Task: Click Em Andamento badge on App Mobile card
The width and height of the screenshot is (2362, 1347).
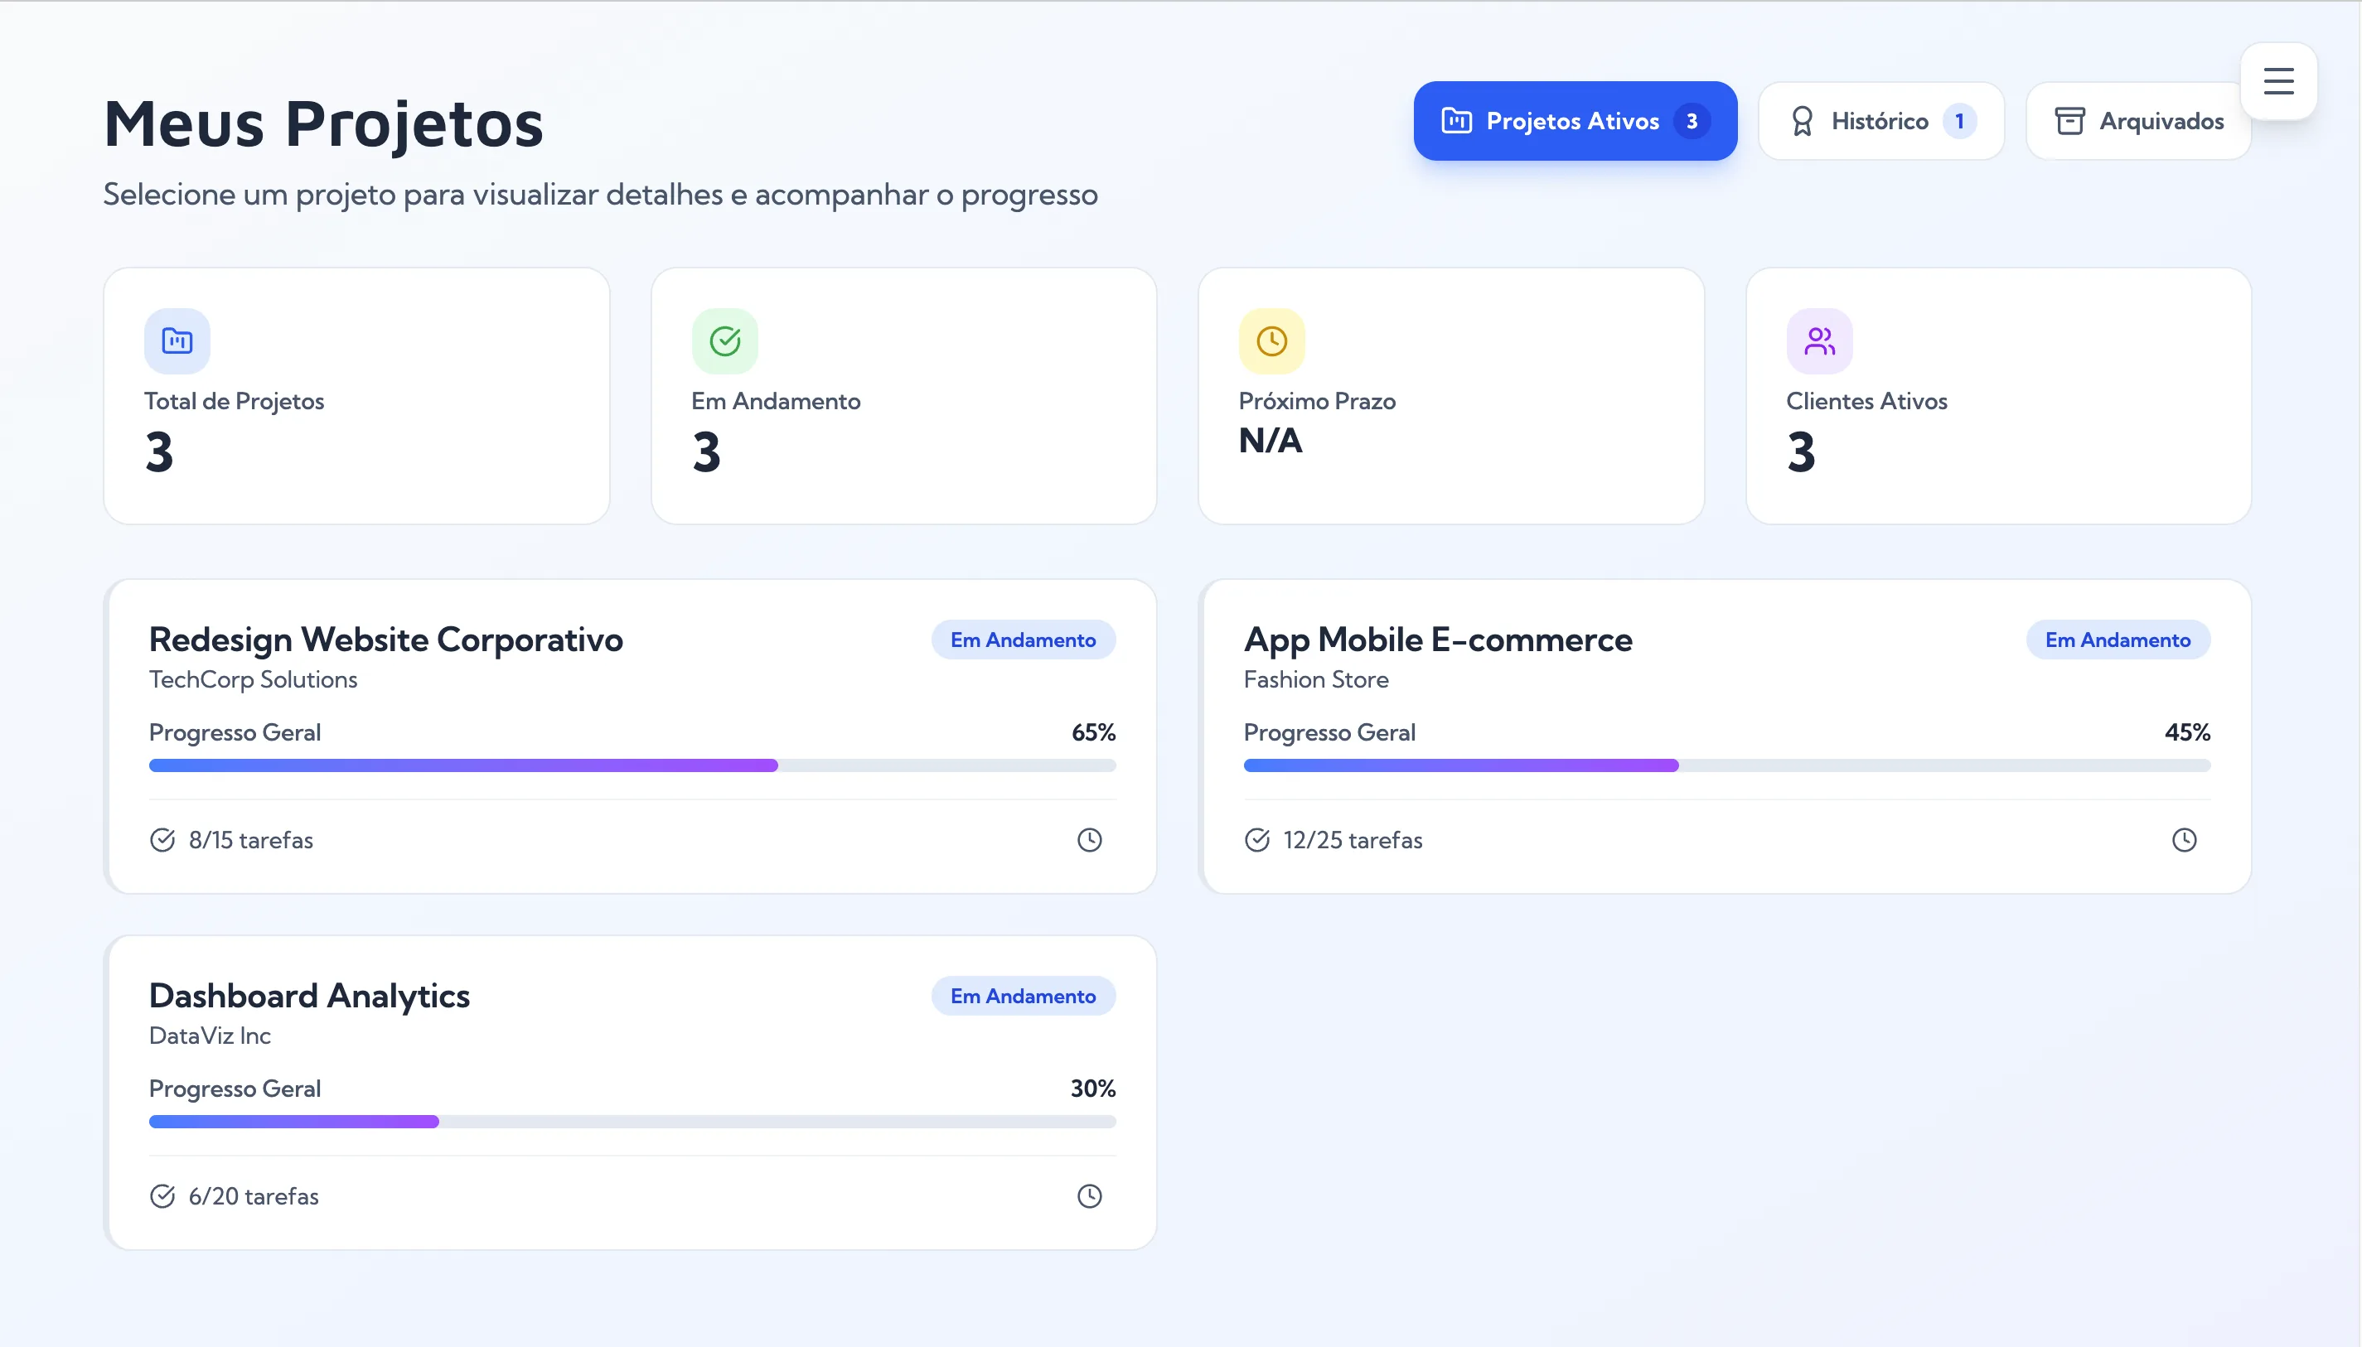Action: (2118, 640)
